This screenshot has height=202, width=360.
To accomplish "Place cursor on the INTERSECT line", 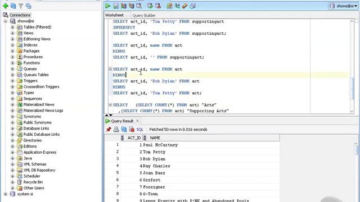I will pos(124,27).
